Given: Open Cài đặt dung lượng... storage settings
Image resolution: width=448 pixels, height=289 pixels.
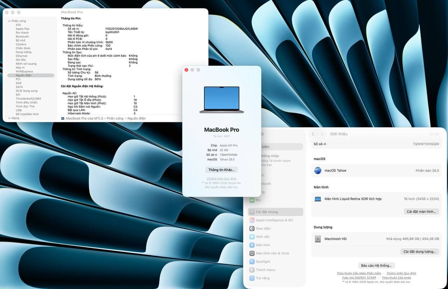Looking at the screenshot, I should (420, 252).
